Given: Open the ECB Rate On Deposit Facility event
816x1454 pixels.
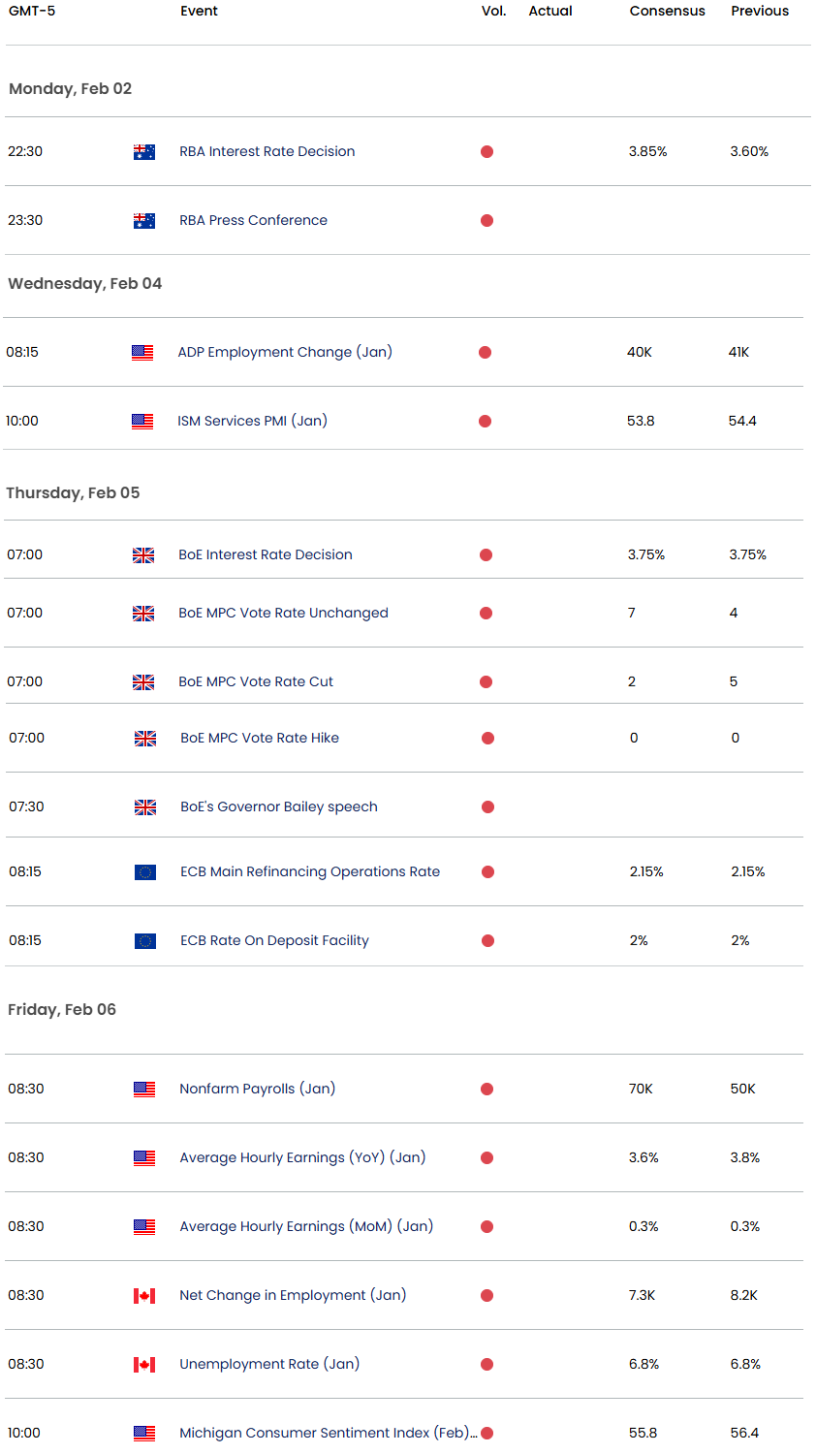Looking at the screenshot, I should click(x=274, y=940).
